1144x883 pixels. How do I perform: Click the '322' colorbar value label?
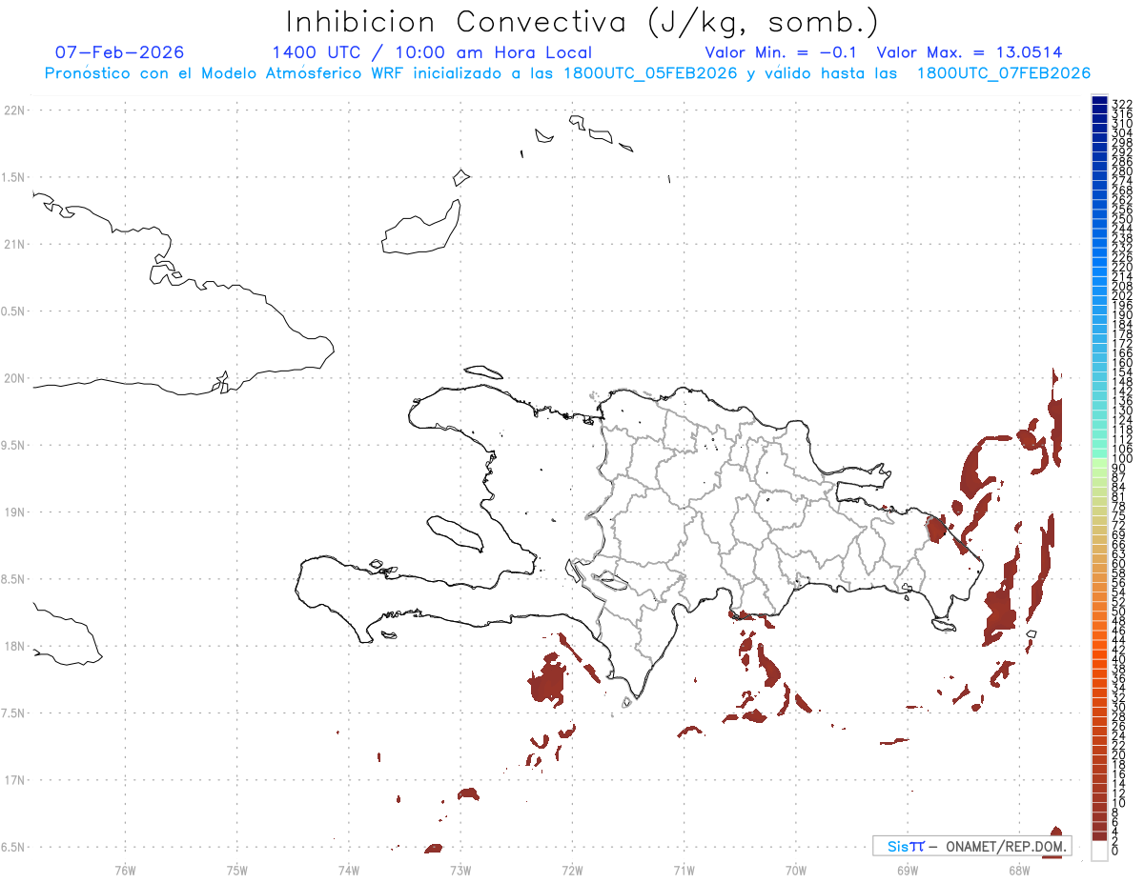(1122, 103)
